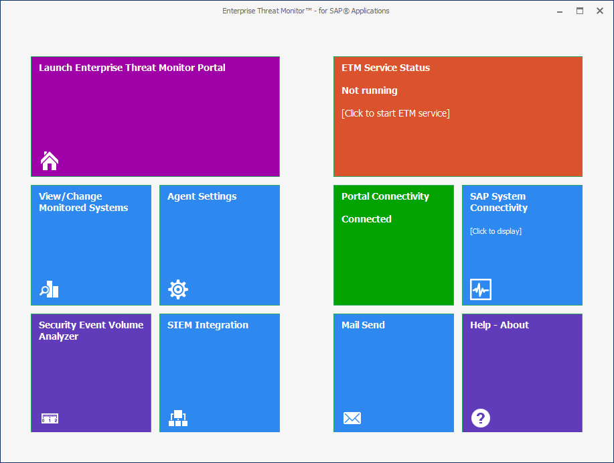614x463 pixels.
Task: Close the Enterprise Threat Monitor window
Action: pyautogui.click(x=600, y=11)
